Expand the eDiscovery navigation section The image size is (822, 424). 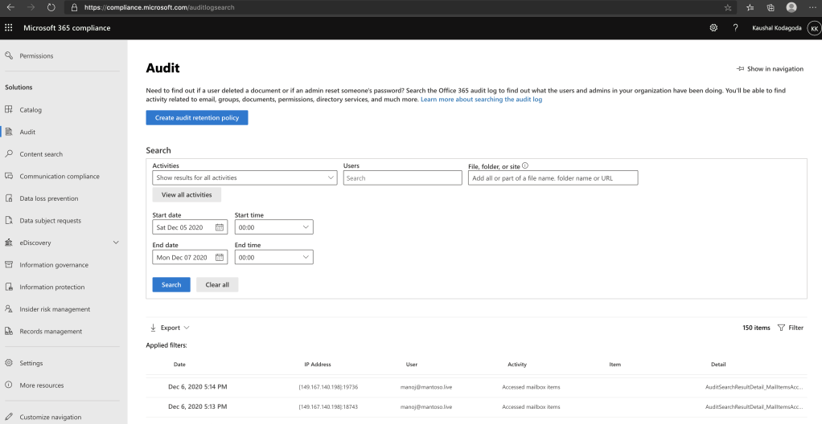116,243
